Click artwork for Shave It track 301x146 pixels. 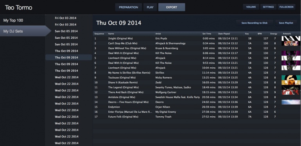291,83
